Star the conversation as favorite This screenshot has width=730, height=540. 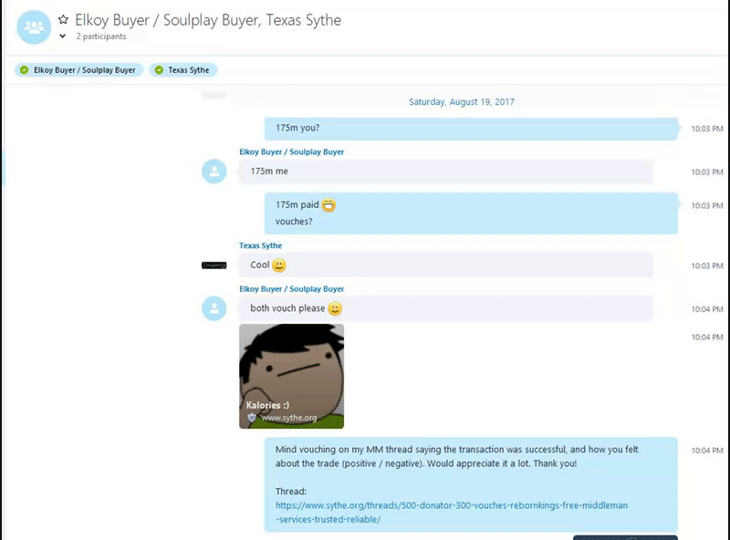[63, 19]
